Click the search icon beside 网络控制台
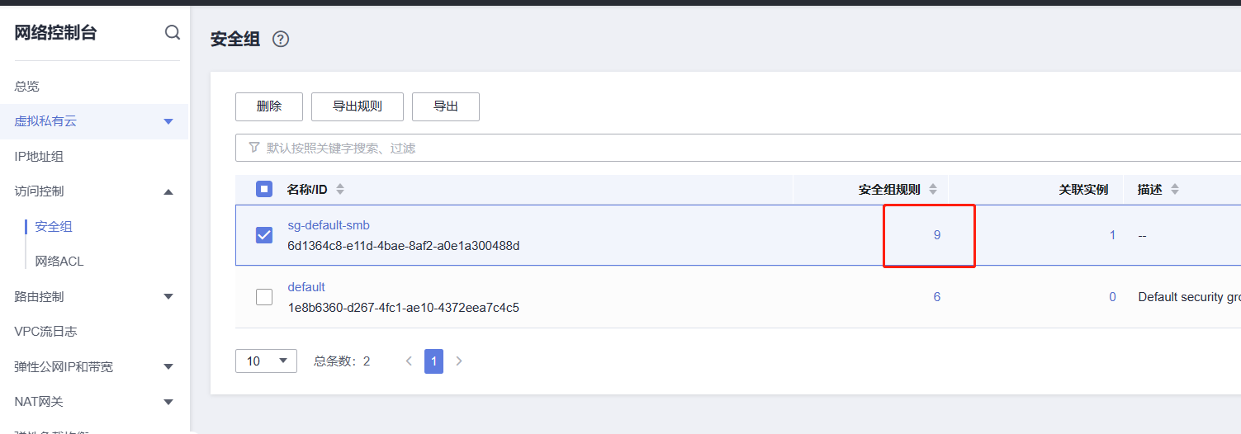The width and height of the screenshot is (1241, 434). tap(172, 32)
